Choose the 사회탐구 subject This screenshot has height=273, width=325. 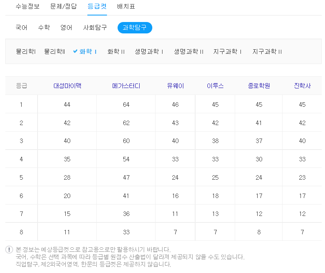95,28
